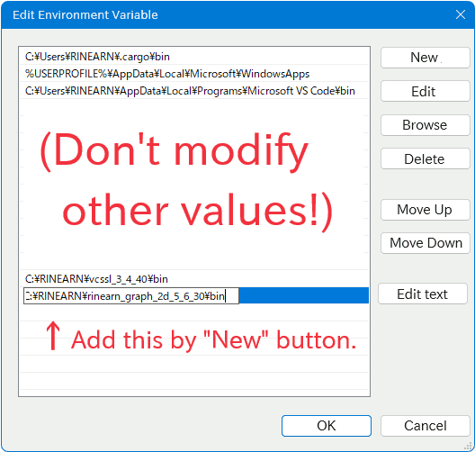Move the selected entry up
This screenshot has width=475, height=452.
coord(425,210)
